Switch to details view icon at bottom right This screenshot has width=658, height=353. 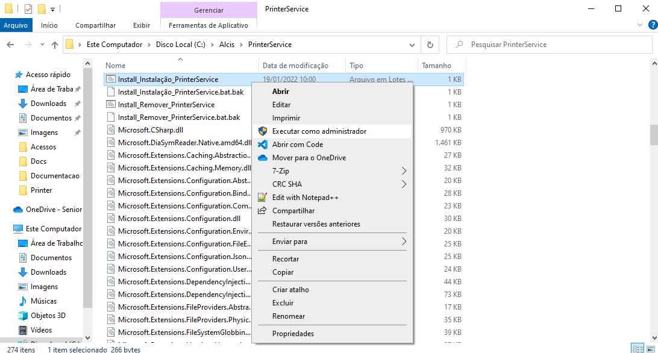pyautogui.click(x=638, y=348)
